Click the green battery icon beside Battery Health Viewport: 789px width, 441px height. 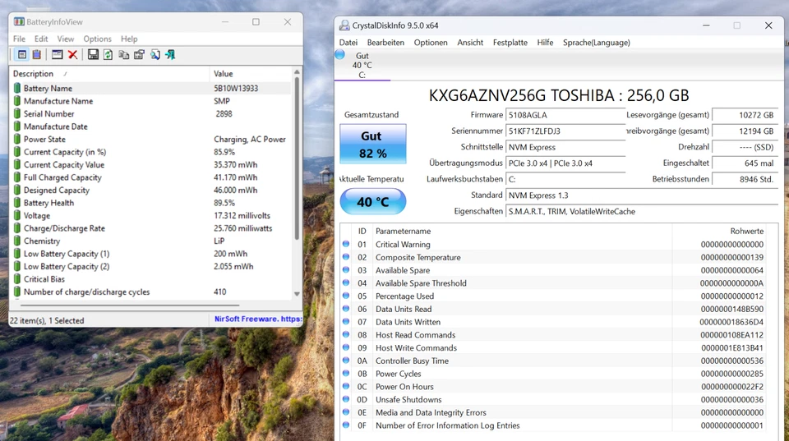[x=17, y=203]
